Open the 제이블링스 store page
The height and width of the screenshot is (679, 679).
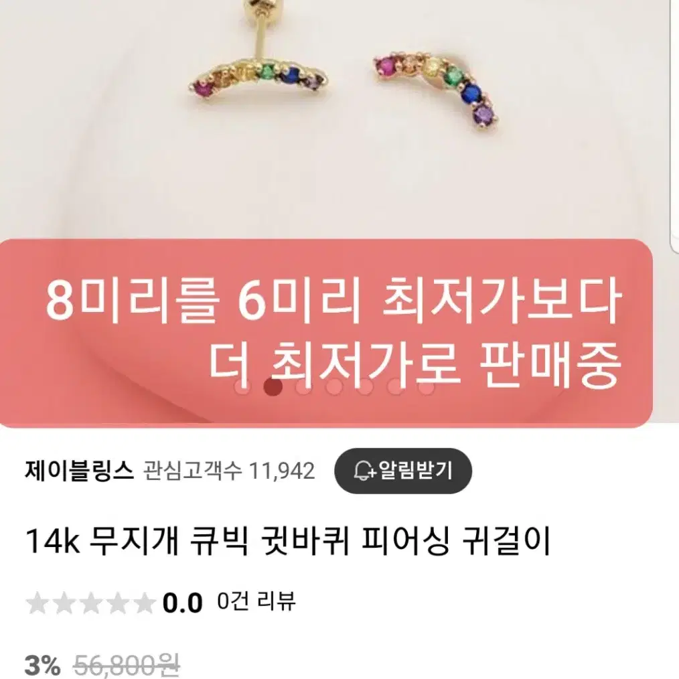pos(79,471)
